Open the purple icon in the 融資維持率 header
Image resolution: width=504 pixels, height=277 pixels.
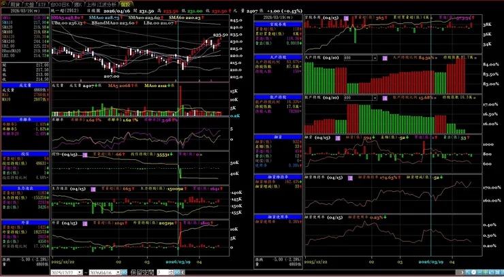(x=350, y=178)
